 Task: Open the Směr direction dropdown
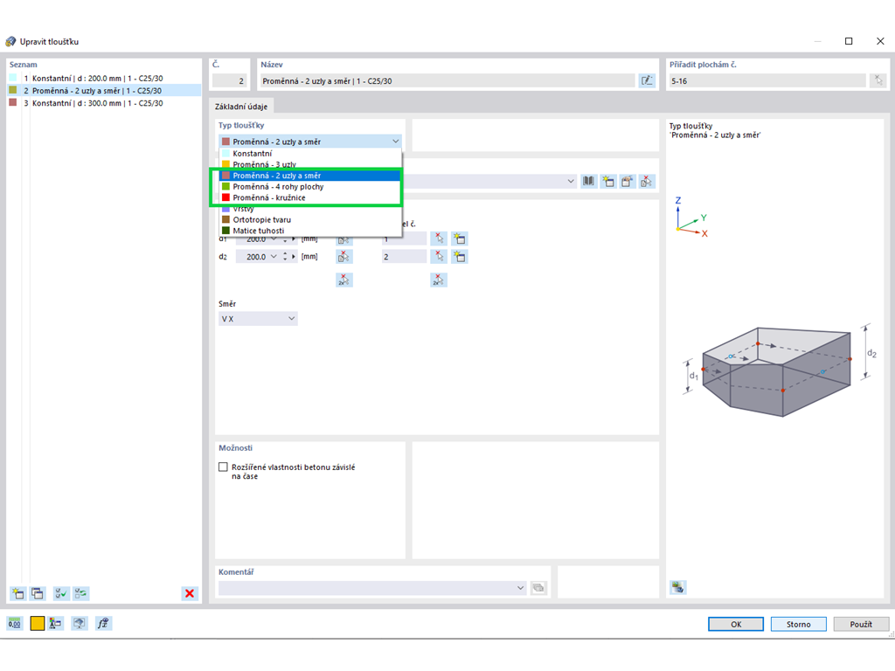point(291,318)
